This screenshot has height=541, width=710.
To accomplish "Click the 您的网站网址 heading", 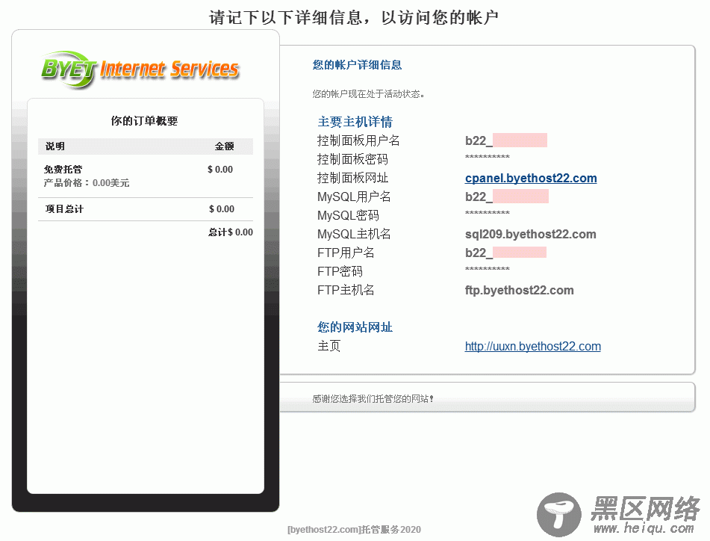I will 355,327.
